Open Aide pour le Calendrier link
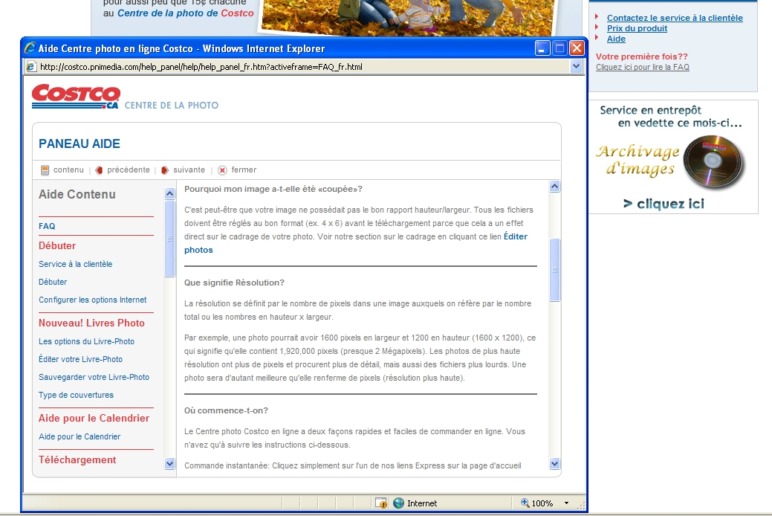 [80, 436]
